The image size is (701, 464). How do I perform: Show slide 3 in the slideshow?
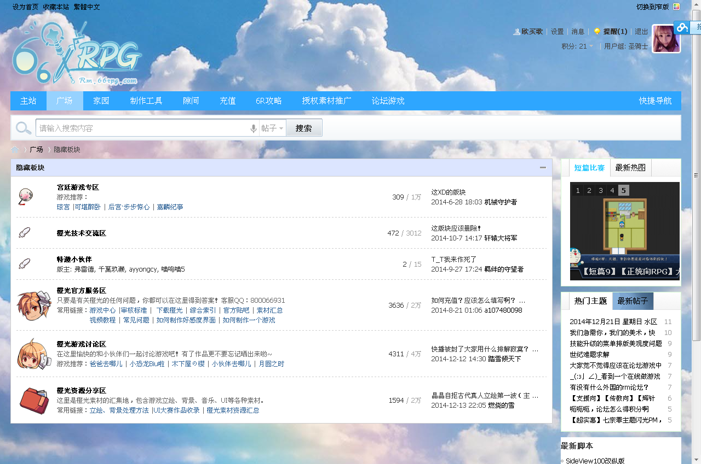[601, 190]
